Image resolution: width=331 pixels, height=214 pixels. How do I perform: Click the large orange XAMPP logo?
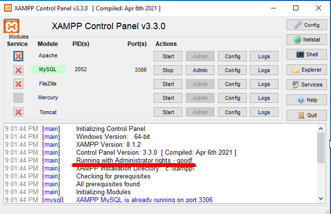tap(11, 26)
